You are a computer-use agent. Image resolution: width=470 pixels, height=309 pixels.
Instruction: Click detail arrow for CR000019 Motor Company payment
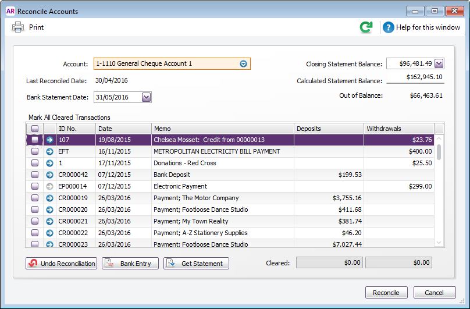click(x=49, y=198)
